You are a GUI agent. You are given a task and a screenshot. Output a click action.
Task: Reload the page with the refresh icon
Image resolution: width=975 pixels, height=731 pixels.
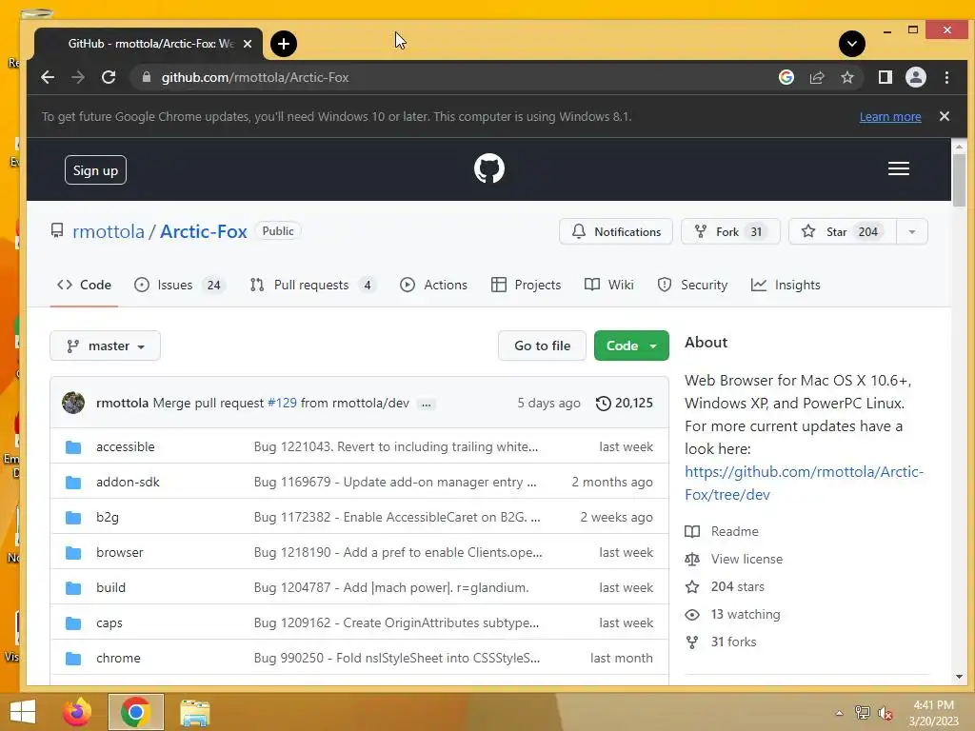109,77
